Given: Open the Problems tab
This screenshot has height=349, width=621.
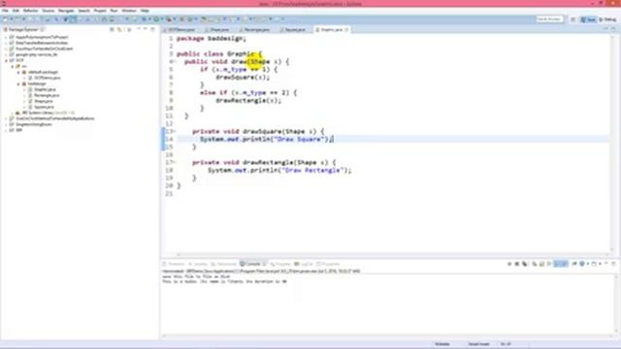Looking at the screenshot, I should coord(174,264).
